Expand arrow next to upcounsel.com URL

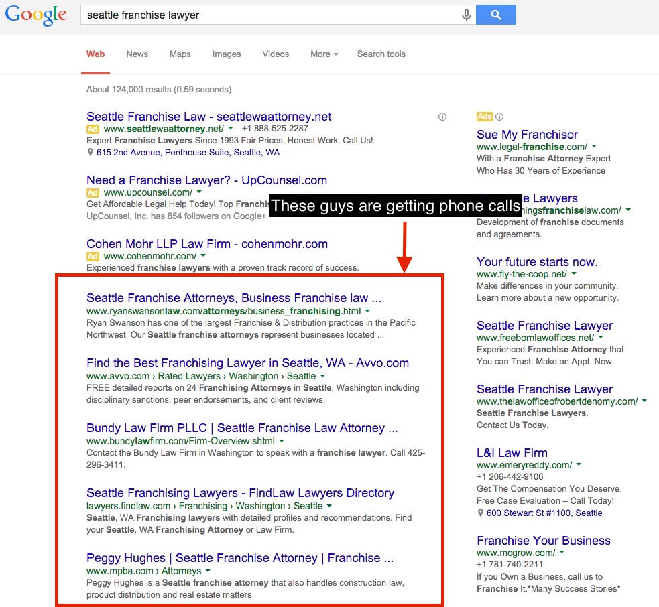point(199,192)
